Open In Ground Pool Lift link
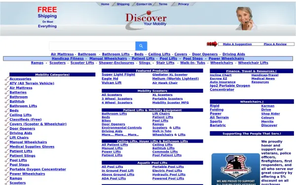 (x=117, y=171)
